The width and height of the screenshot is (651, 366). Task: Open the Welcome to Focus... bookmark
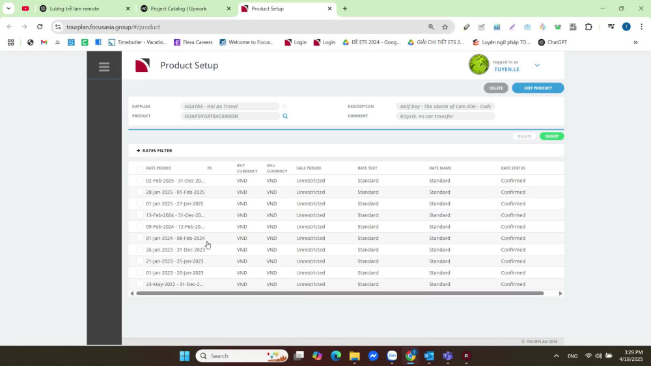coord(247,42)
